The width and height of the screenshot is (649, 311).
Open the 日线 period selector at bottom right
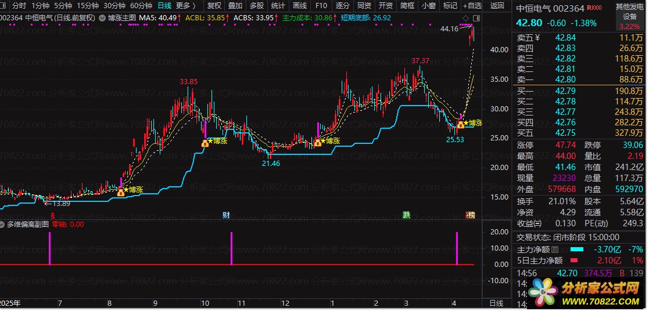(497, 303)
